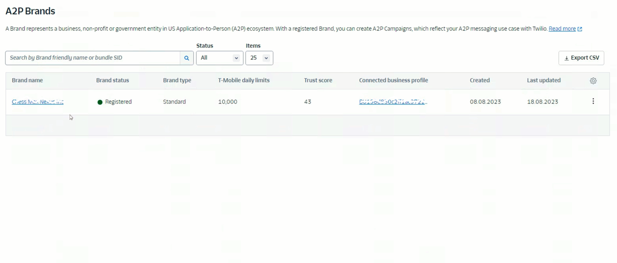Expand the Status filter dropdown

coord(220,58)
